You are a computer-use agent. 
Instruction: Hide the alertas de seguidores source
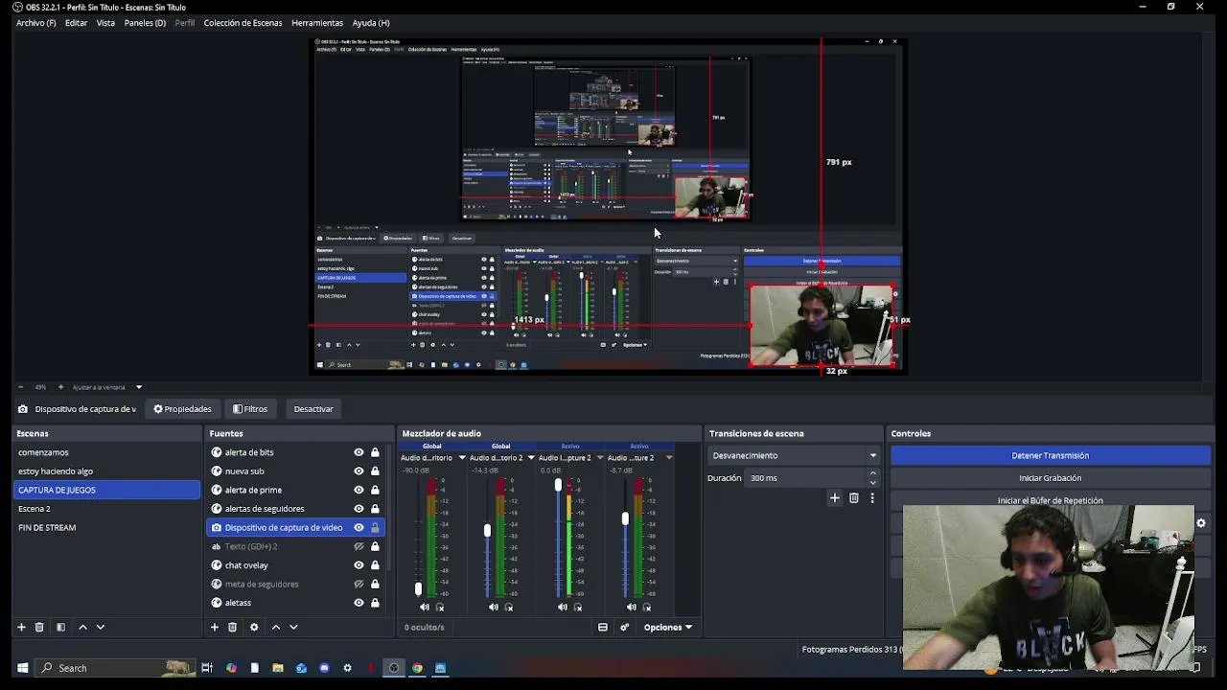point(359,509)
